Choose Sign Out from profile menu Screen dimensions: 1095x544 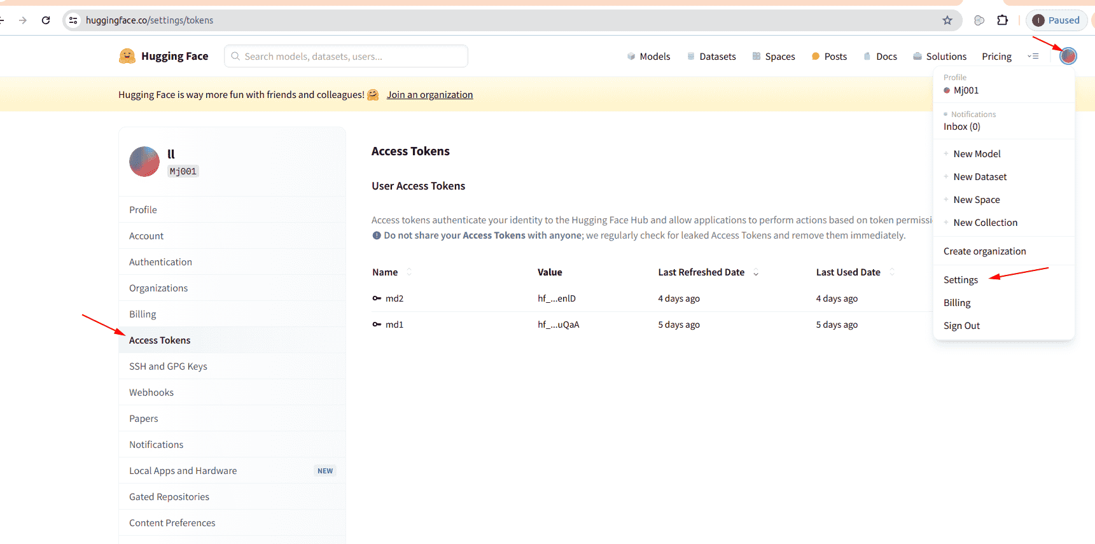961,326
